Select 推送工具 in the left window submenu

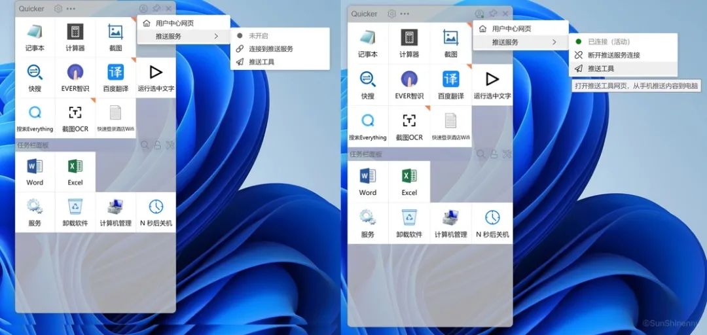click(280, 62)
